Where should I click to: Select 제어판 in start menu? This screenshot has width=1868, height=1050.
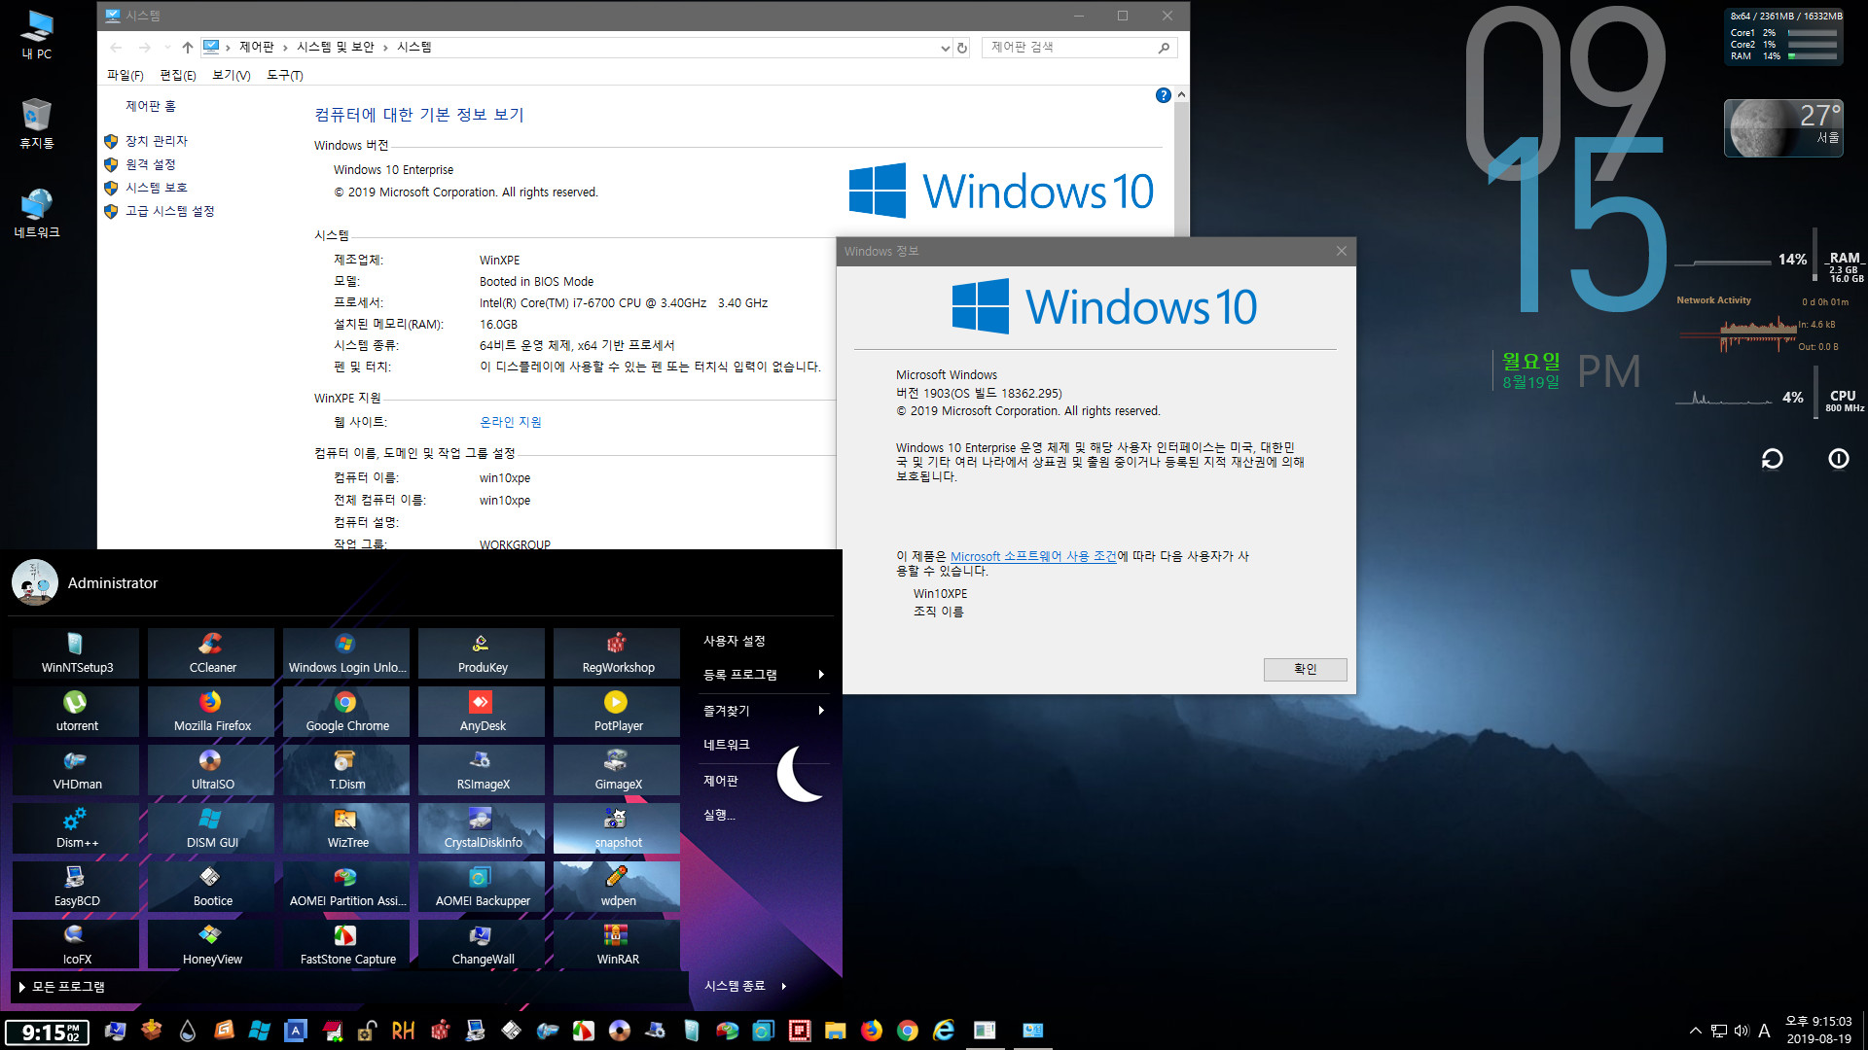[721, 781]
